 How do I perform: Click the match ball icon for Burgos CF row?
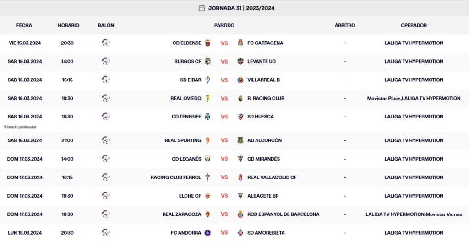106,61
